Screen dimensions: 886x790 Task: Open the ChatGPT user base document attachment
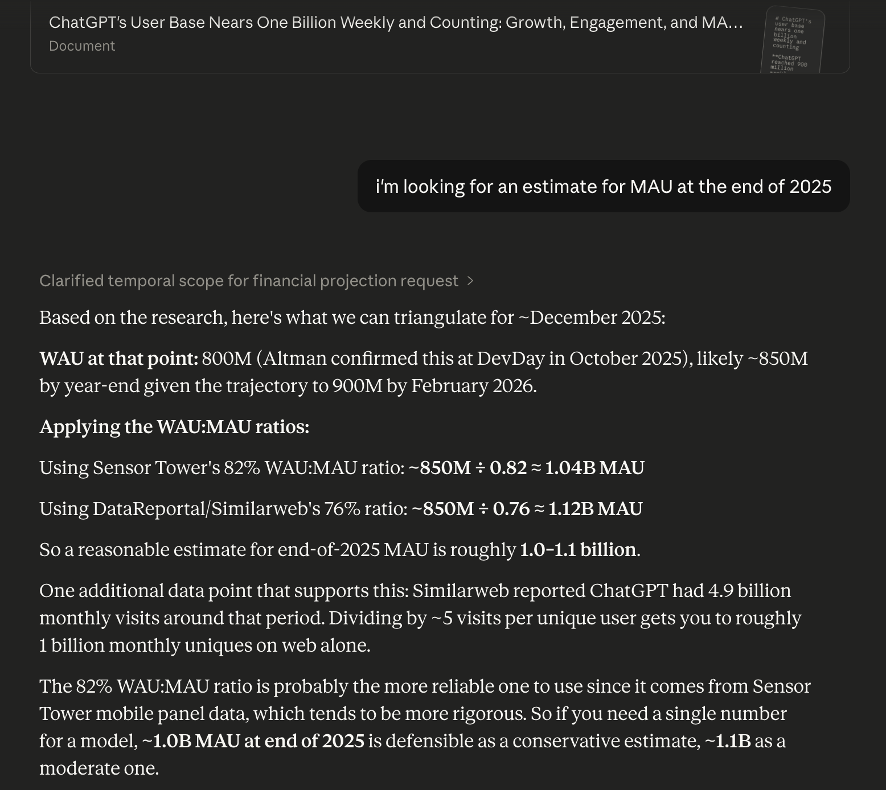(x=396, y=23)
